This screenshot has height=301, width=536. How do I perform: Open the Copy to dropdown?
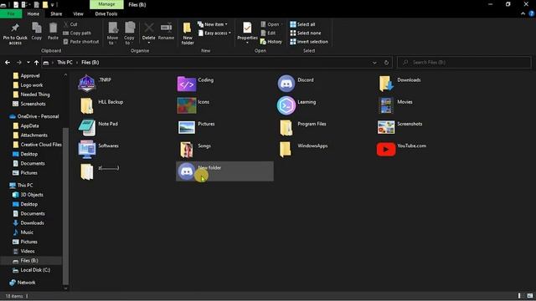129,33
